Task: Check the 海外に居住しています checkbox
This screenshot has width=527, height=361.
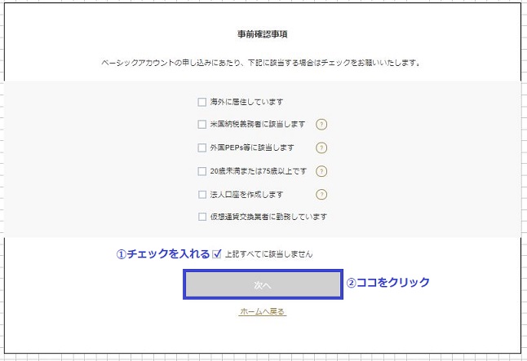Action: click(x=202, y=102)
